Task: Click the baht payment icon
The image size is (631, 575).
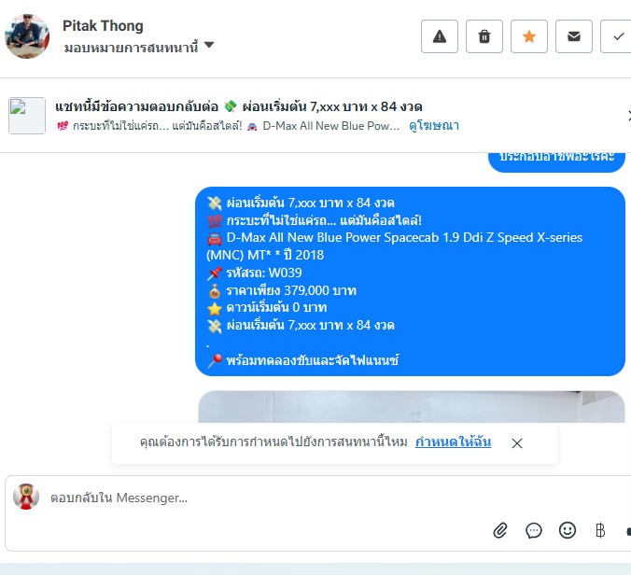Action: (600, 530)
